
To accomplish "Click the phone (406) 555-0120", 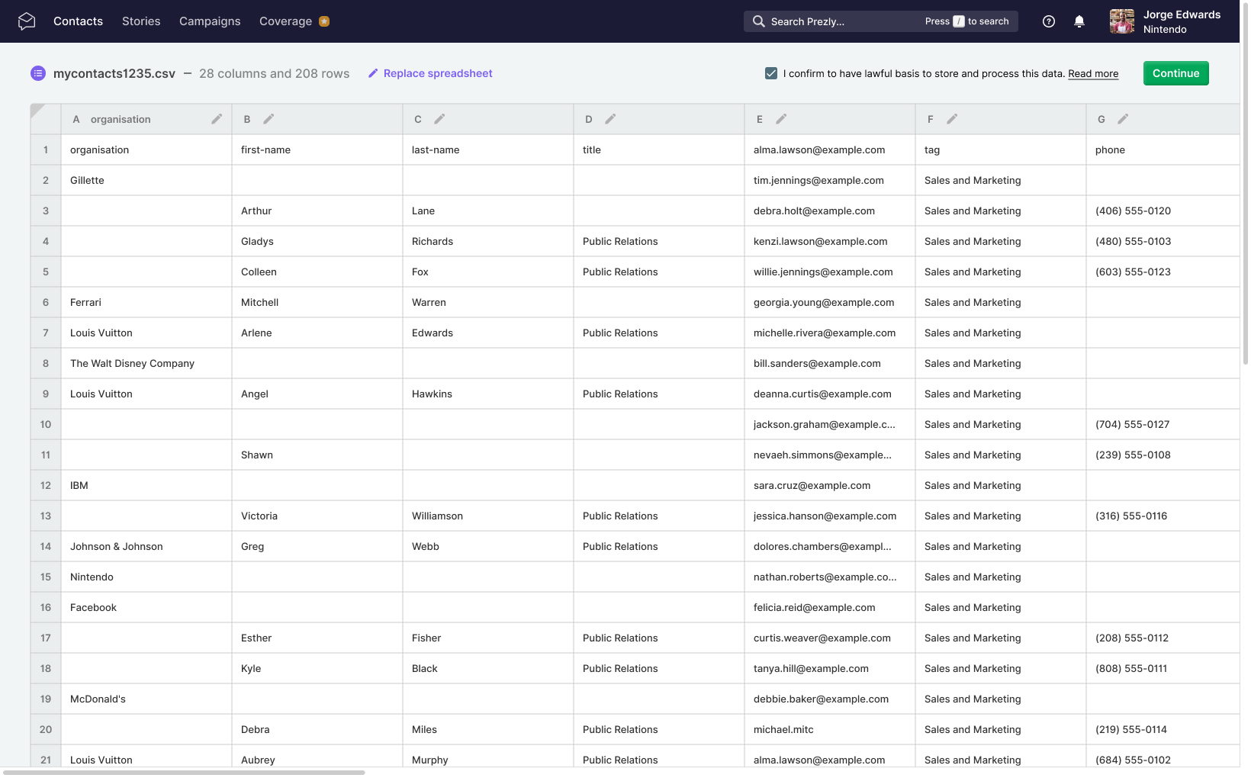I will point(1163,211).
